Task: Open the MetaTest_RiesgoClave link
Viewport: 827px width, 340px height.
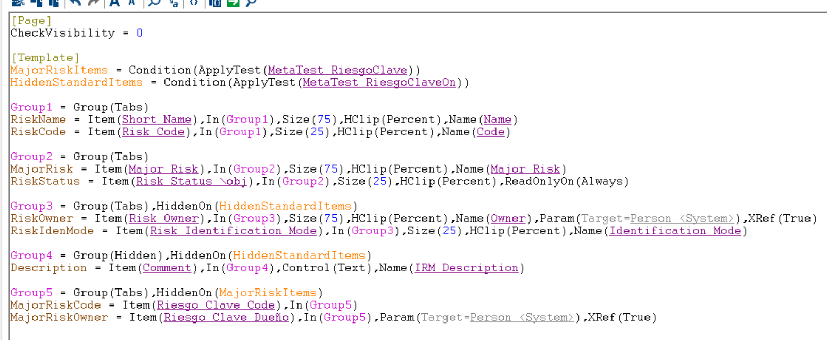Action: tap(337, 70)
